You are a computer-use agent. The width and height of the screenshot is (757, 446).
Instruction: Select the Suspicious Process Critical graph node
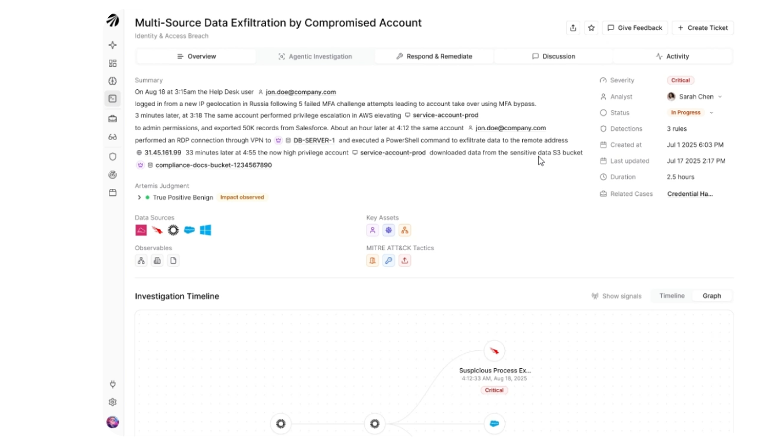coord(494,351)
